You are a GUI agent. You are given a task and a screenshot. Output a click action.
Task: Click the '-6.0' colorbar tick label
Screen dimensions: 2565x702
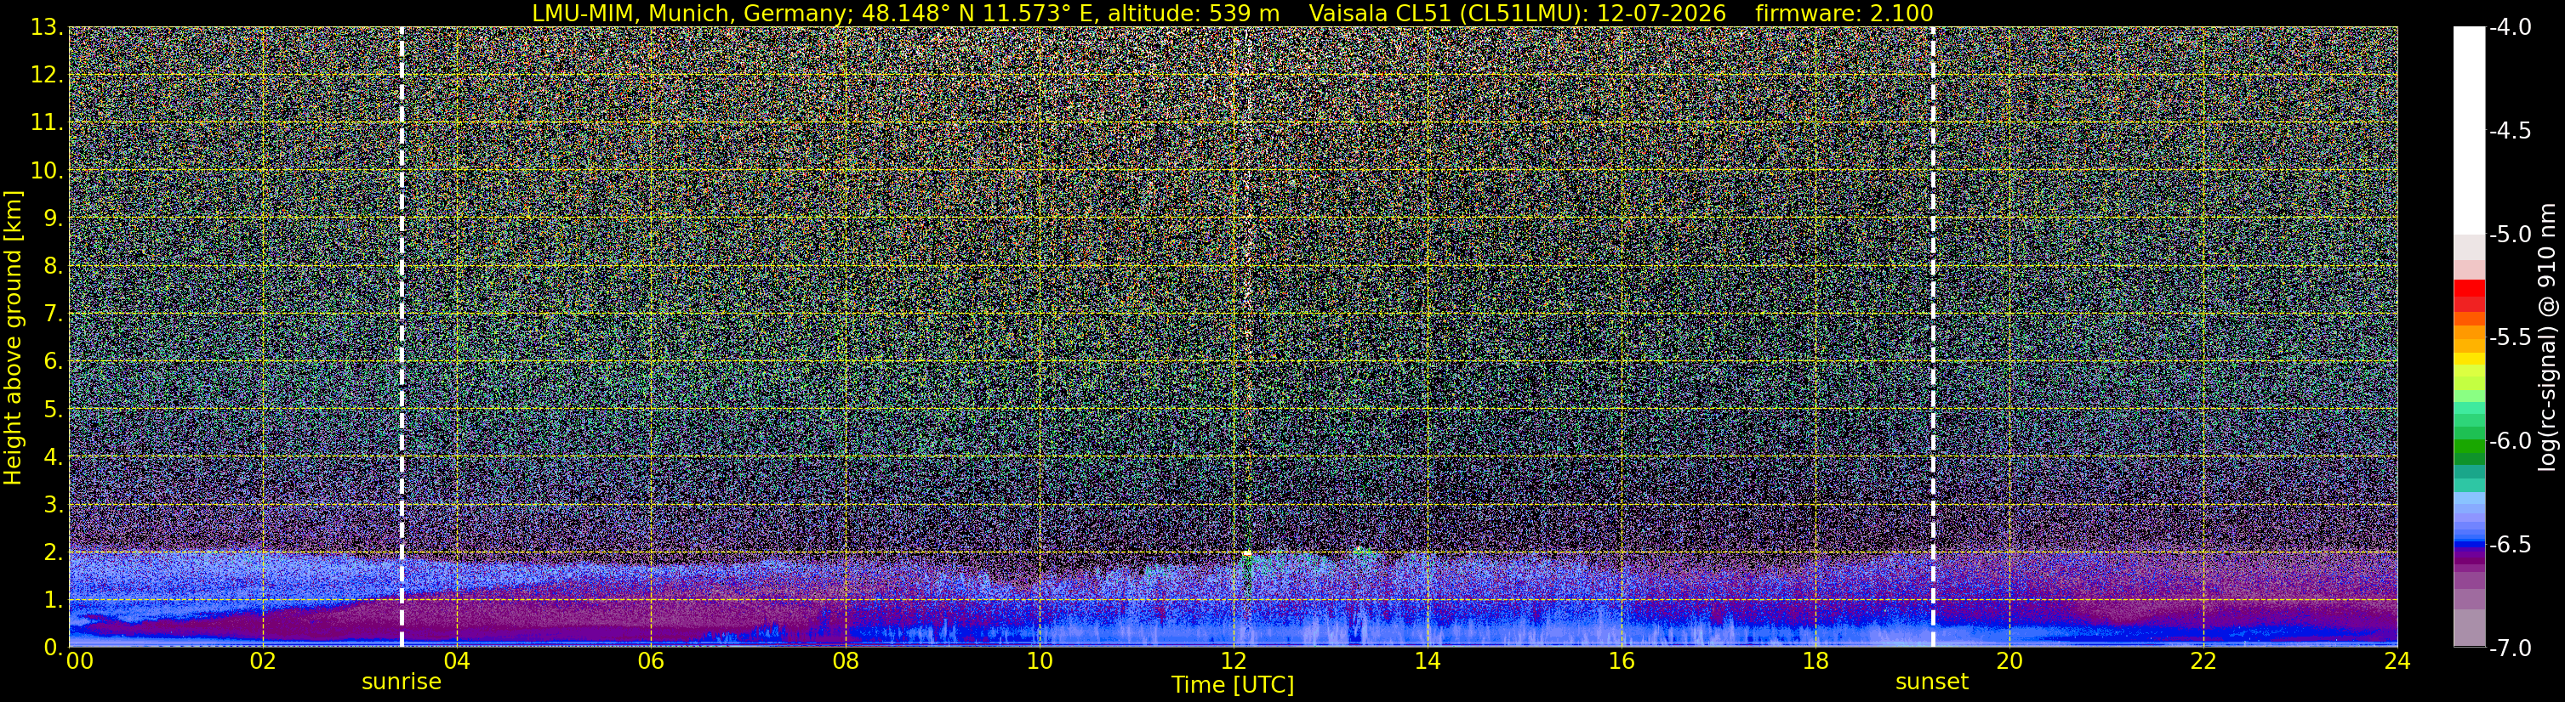[2511, 440]
